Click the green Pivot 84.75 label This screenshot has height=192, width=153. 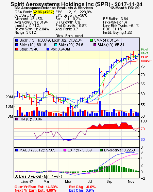145,51
